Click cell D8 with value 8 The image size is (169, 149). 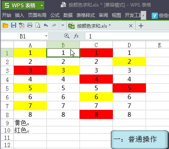point(129,114)
